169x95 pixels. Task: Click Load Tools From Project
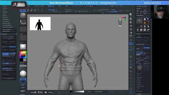coord(143,7)
